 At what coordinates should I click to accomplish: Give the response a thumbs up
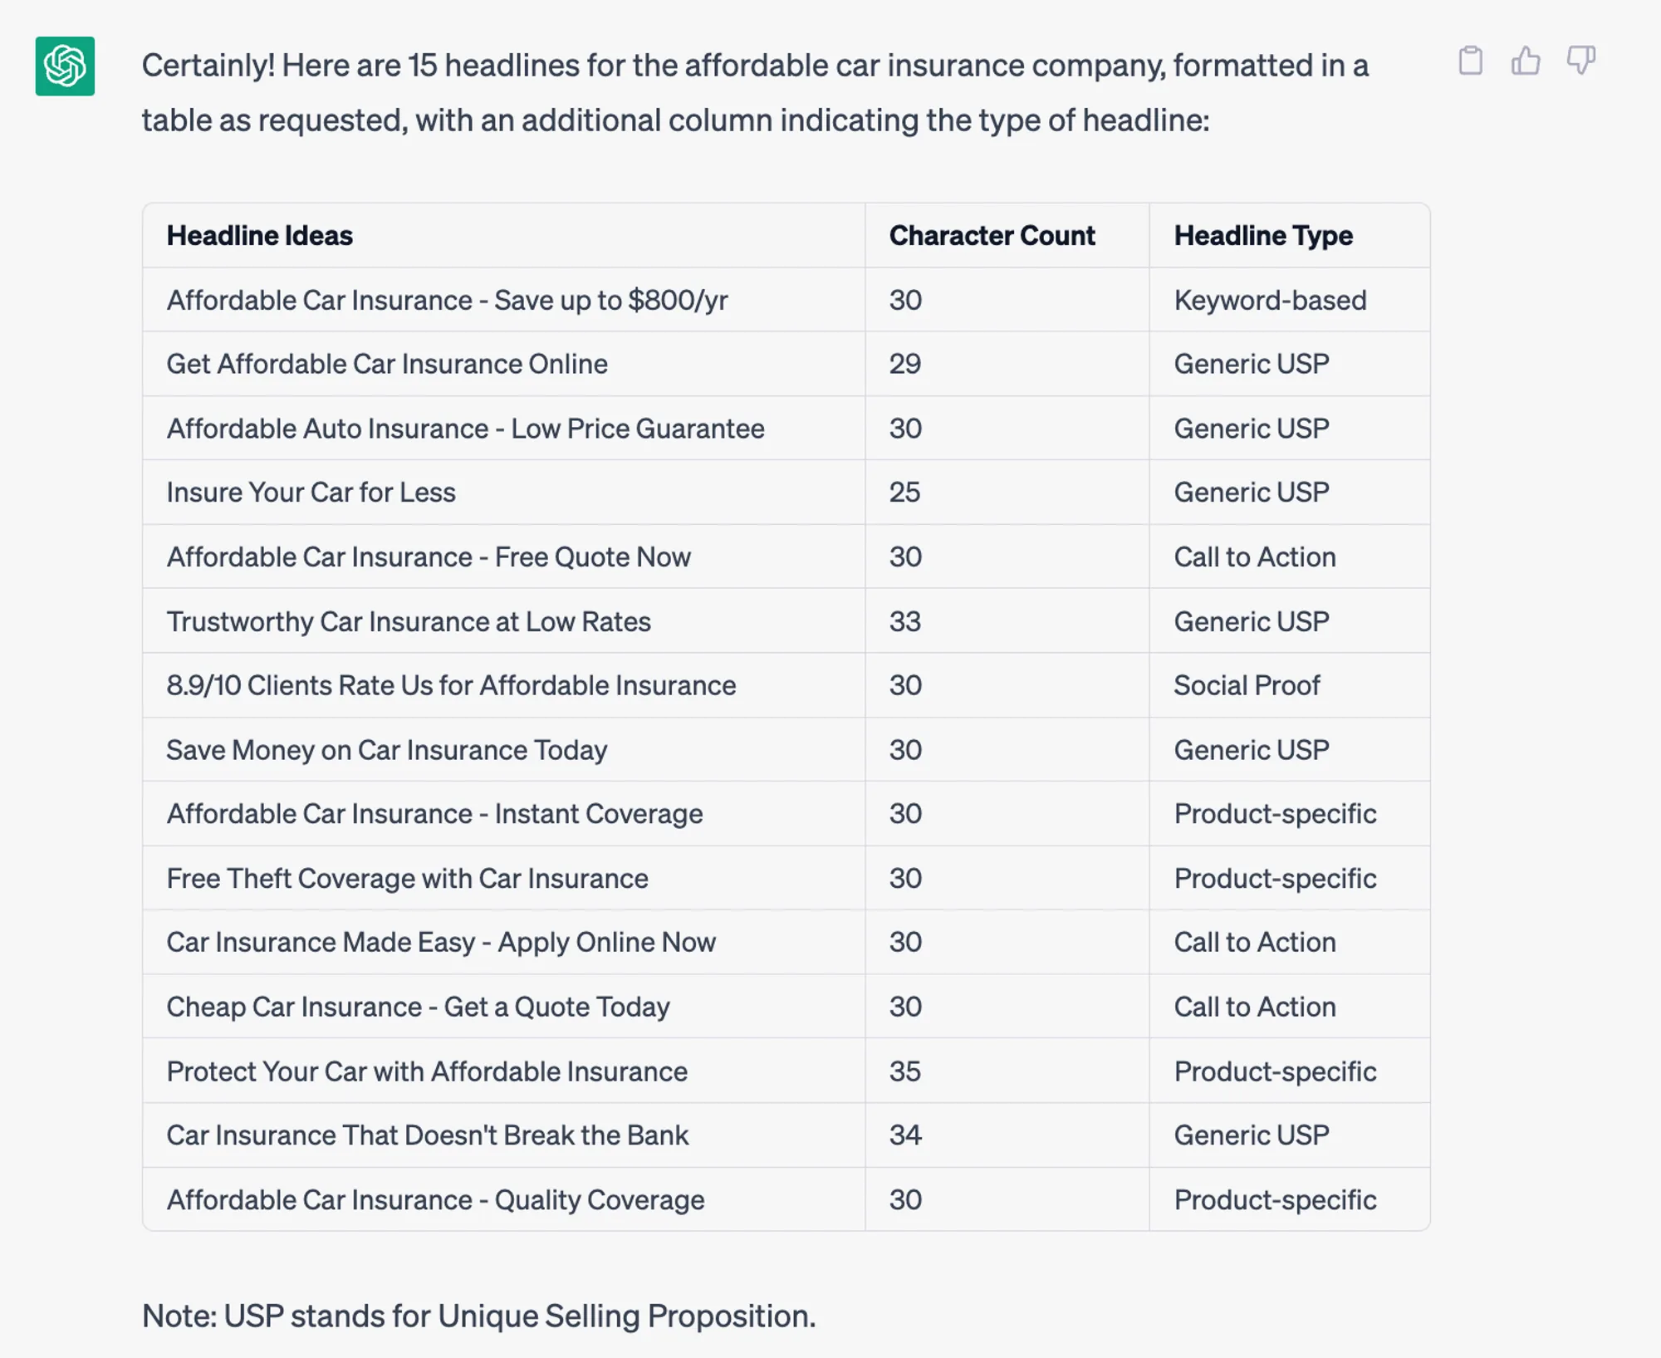pos(1525,61)
